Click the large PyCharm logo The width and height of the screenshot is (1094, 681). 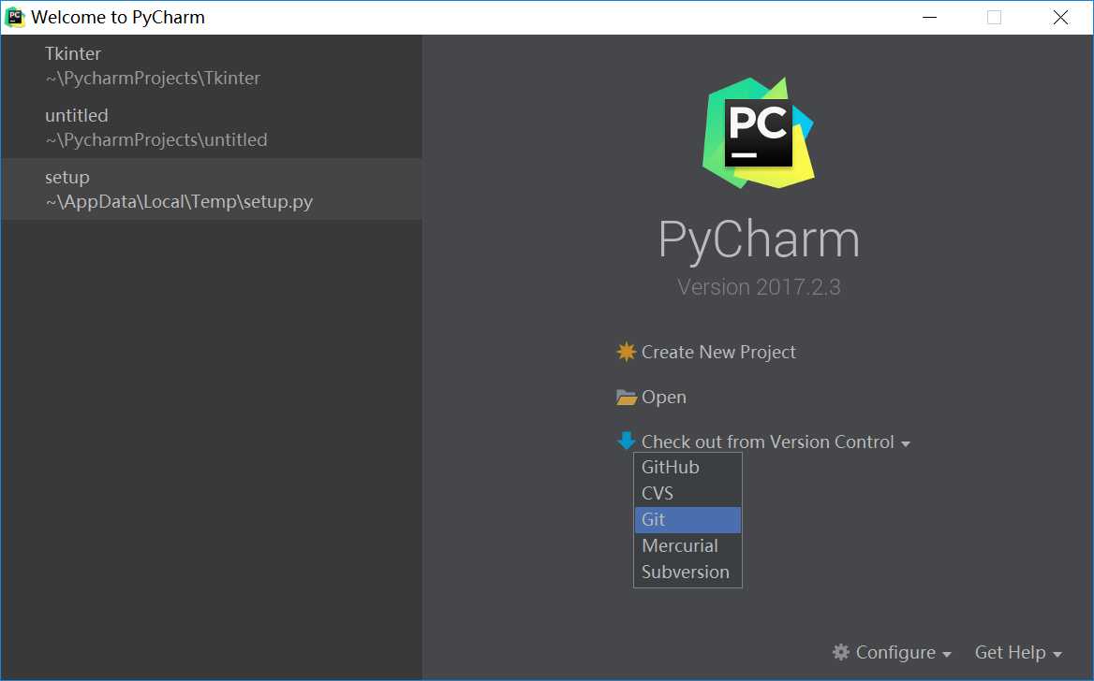tap(759, 133)
